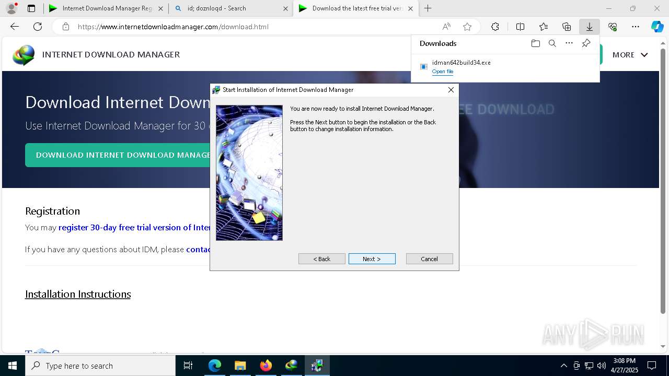View site information lock icon
Image resolution: width=669 pixels, height=376 pixels.
coord(66,27)
